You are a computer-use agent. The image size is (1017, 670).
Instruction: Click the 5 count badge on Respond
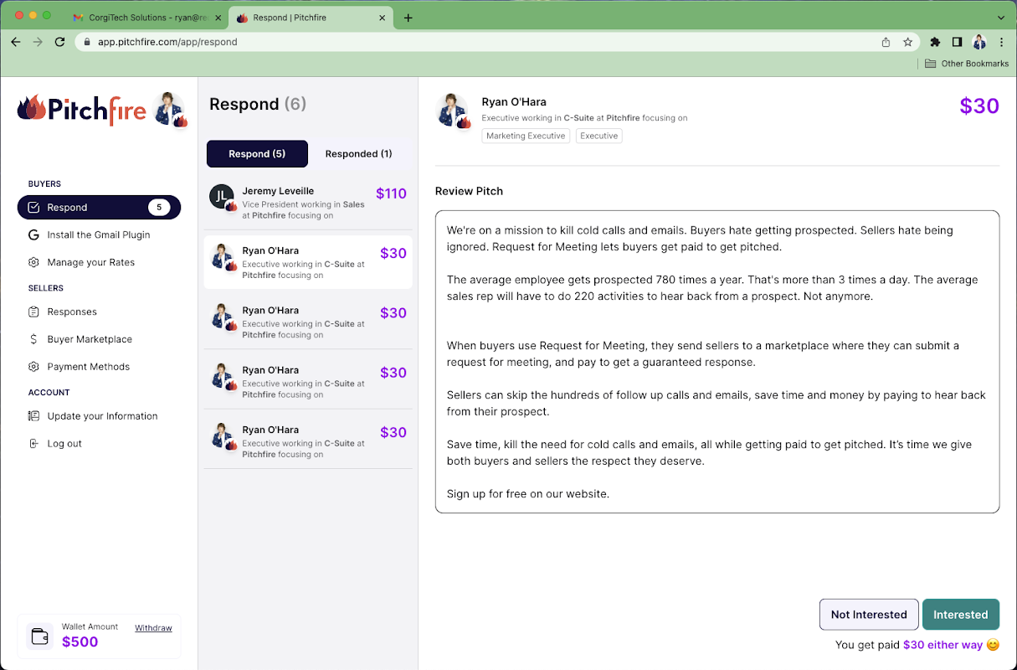point(159,208)
